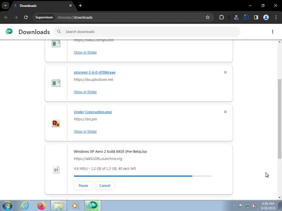
Task: Pause the Windows XP Aero iso download
Action: 83,185
